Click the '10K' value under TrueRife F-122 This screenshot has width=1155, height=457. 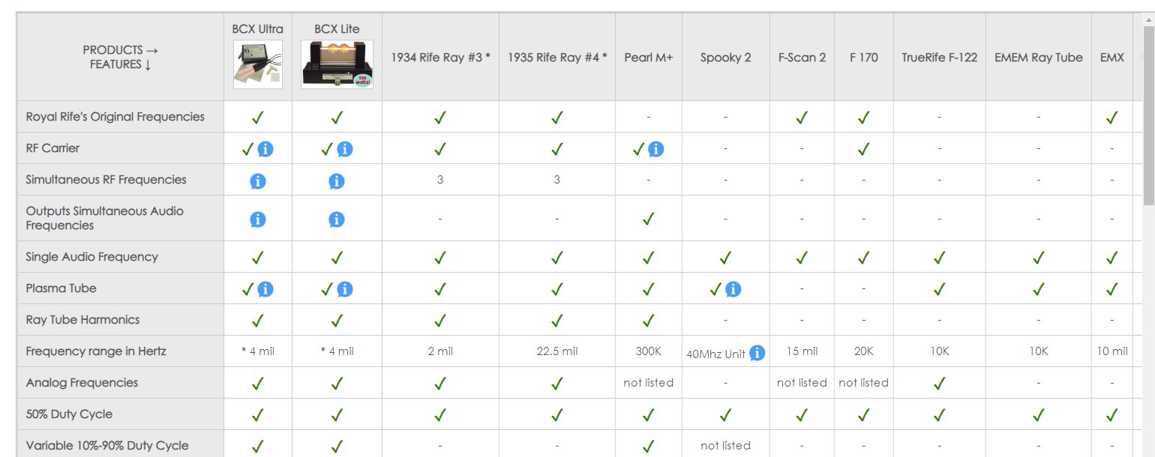[x=940, y=351]
